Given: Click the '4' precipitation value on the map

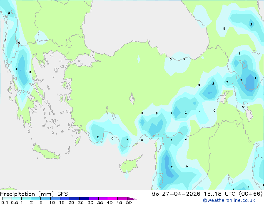Looking at the screenshot, I should (x=255, y=78).
